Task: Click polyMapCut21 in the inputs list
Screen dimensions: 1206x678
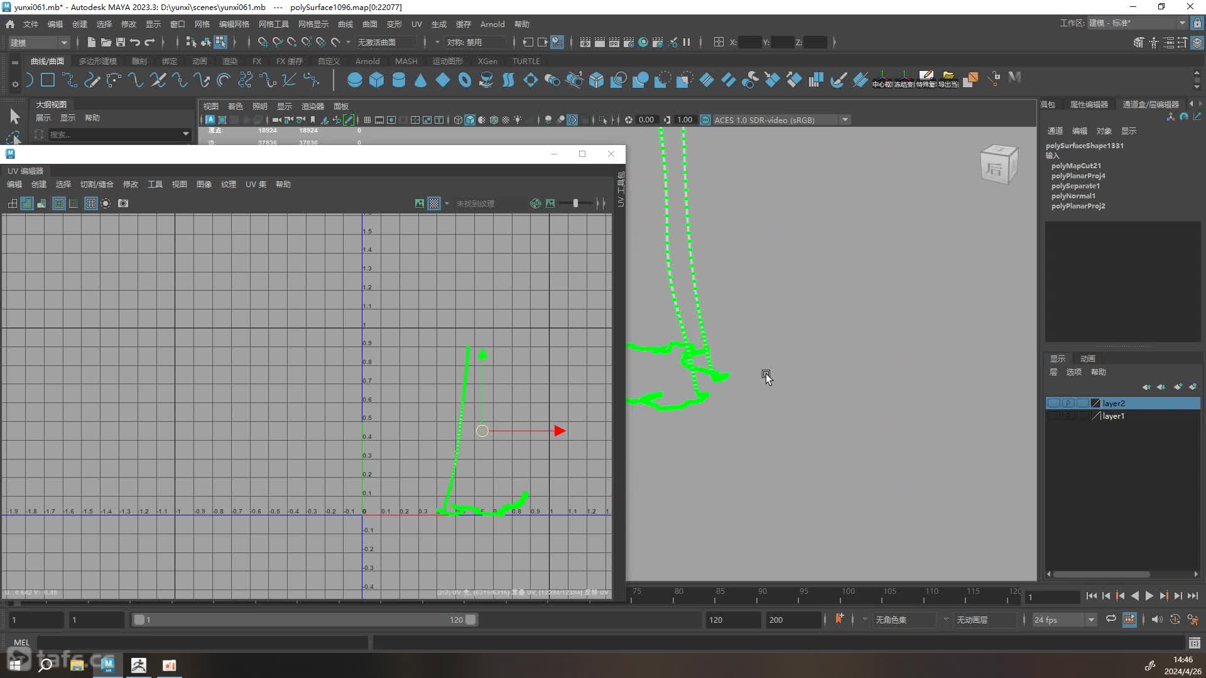Action: pos(1076,166)
